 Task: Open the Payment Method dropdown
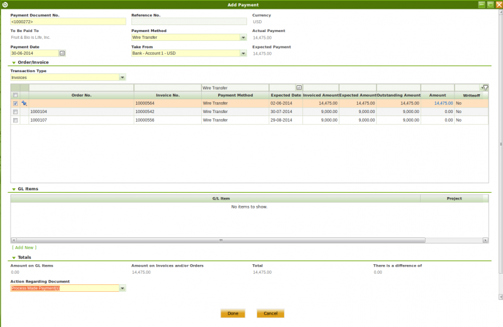[243, 38]
